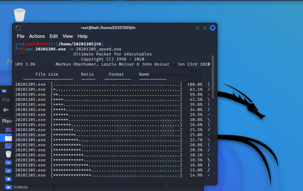Click the terminal's vertical scrollbar handle

point(213,77)
